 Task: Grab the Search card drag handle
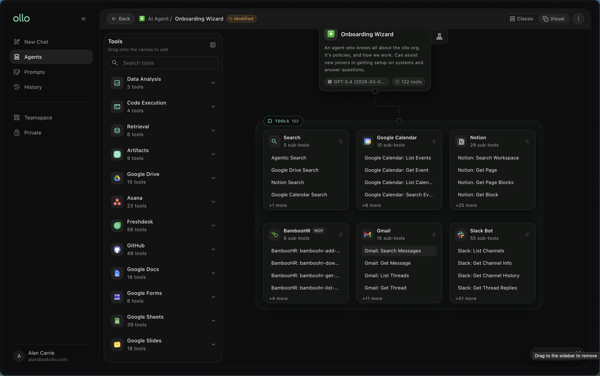(341, 142)
